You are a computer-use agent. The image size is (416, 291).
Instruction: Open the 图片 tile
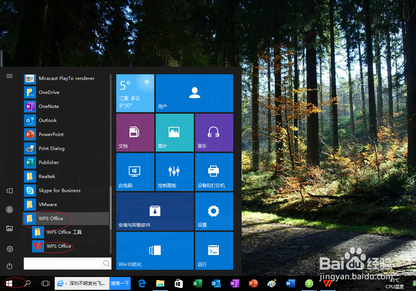coord(175,133)
